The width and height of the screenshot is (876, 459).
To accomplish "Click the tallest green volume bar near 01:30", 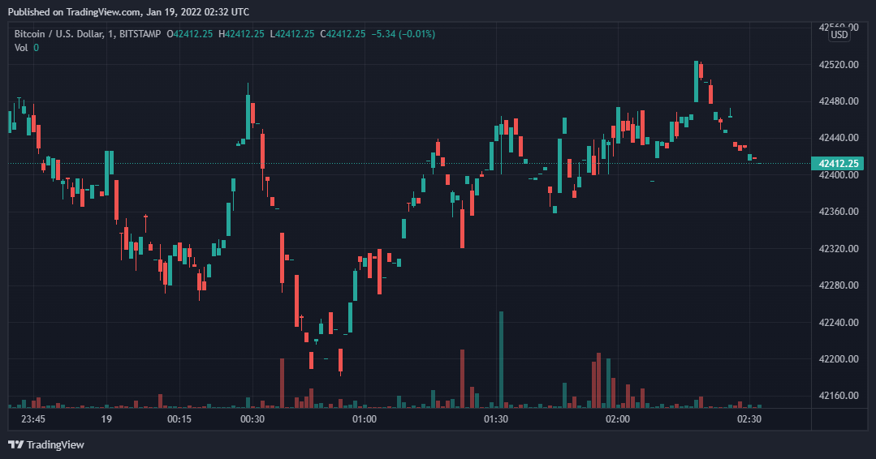I will [x=501, y=358].
